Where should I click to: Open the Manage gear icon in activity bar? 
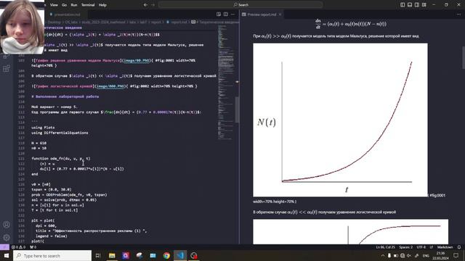pos(7,238)
